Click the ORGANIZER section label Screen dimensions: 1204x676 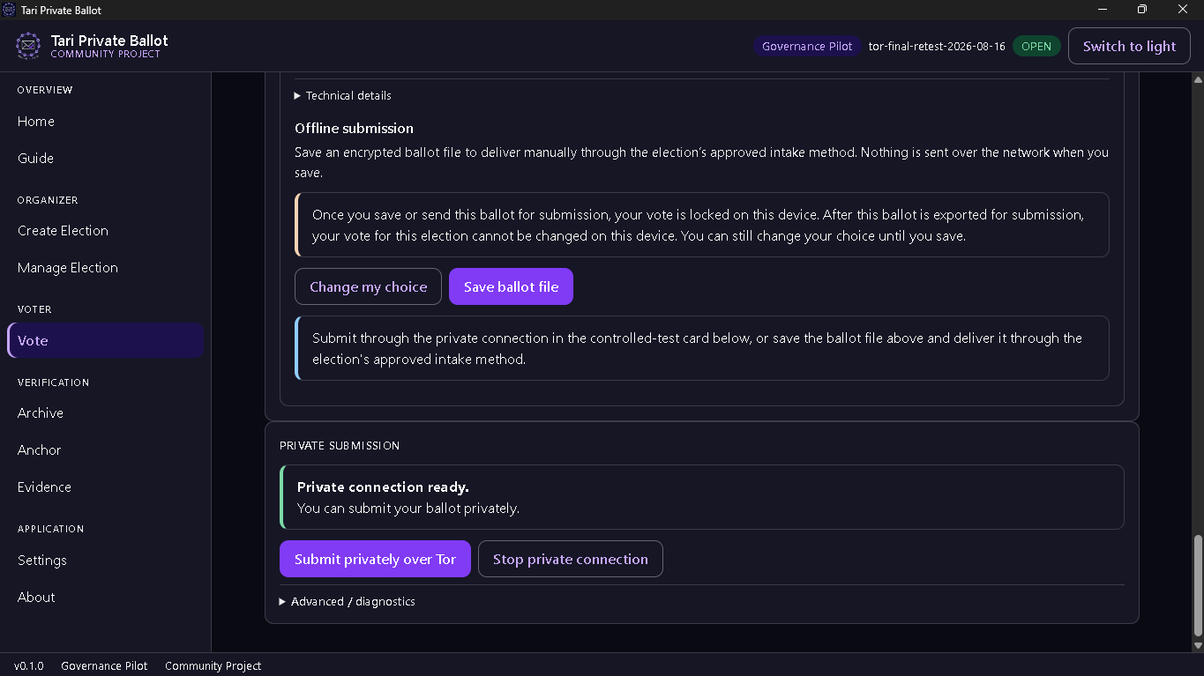pos(48,200)
